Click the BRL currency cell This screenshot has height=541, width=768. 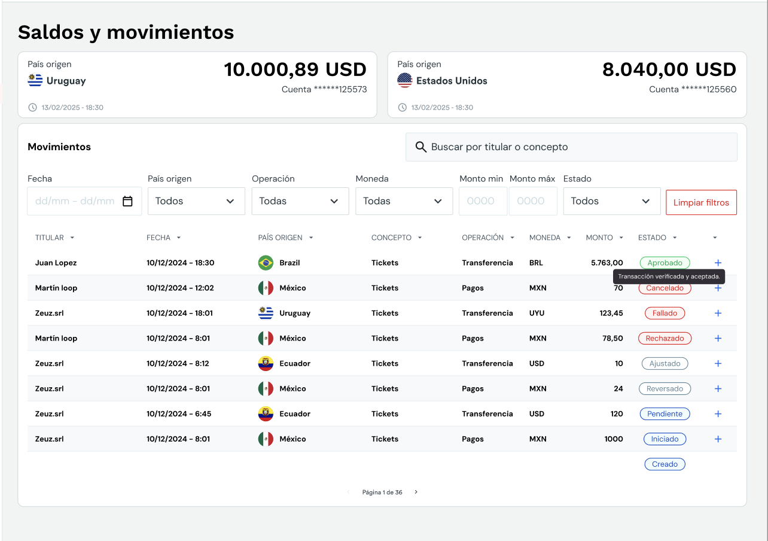coord(536,263)
